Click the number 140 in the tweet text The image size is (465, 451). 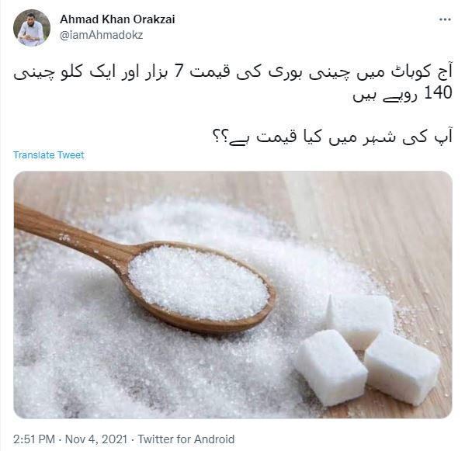click(438, 93)
